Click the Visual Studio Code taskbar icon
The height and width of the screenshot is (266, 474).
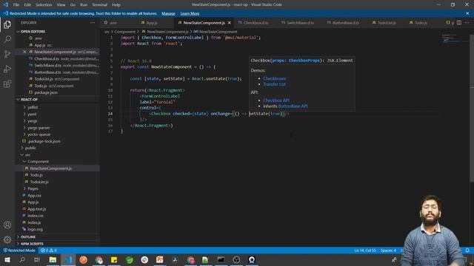coord(68,259)
